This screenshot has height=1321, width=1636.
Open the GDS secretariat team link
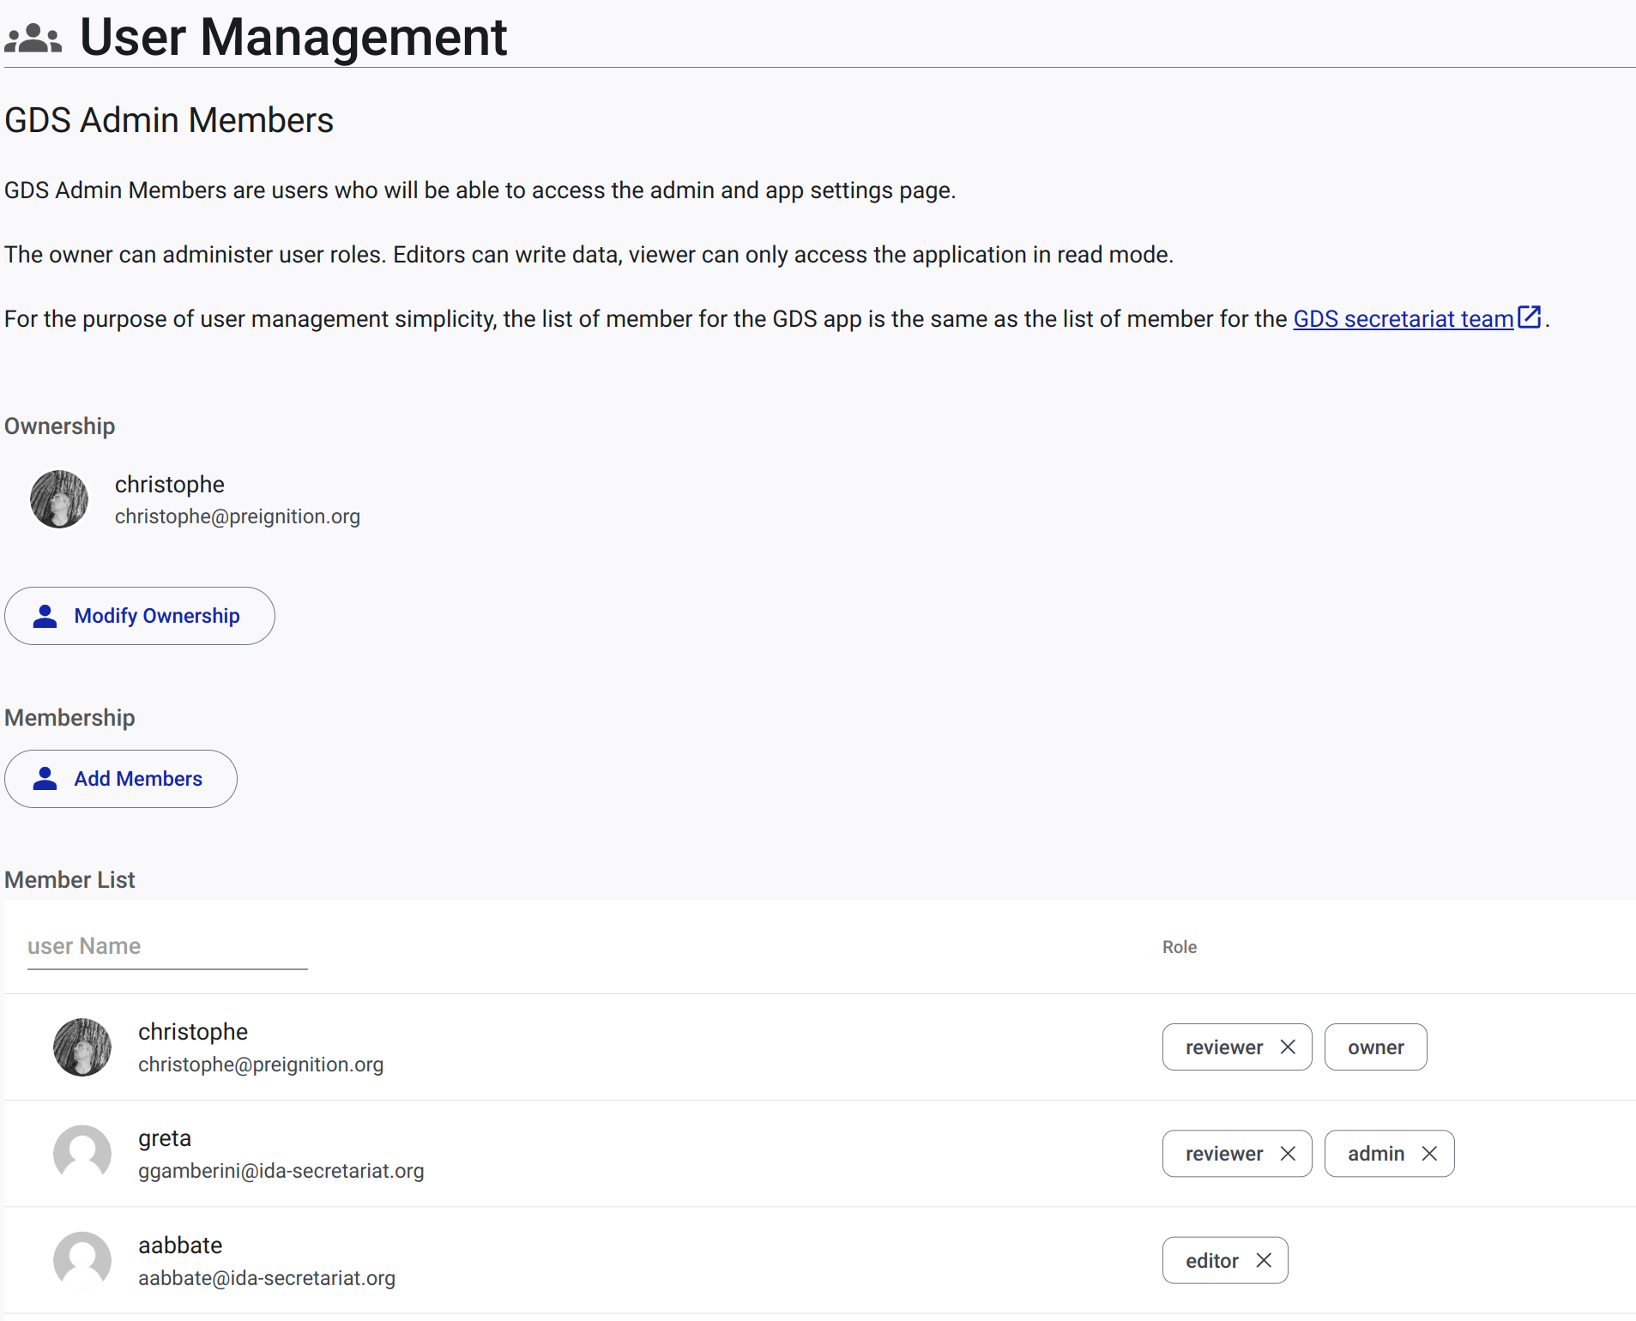click(1403, 319)
